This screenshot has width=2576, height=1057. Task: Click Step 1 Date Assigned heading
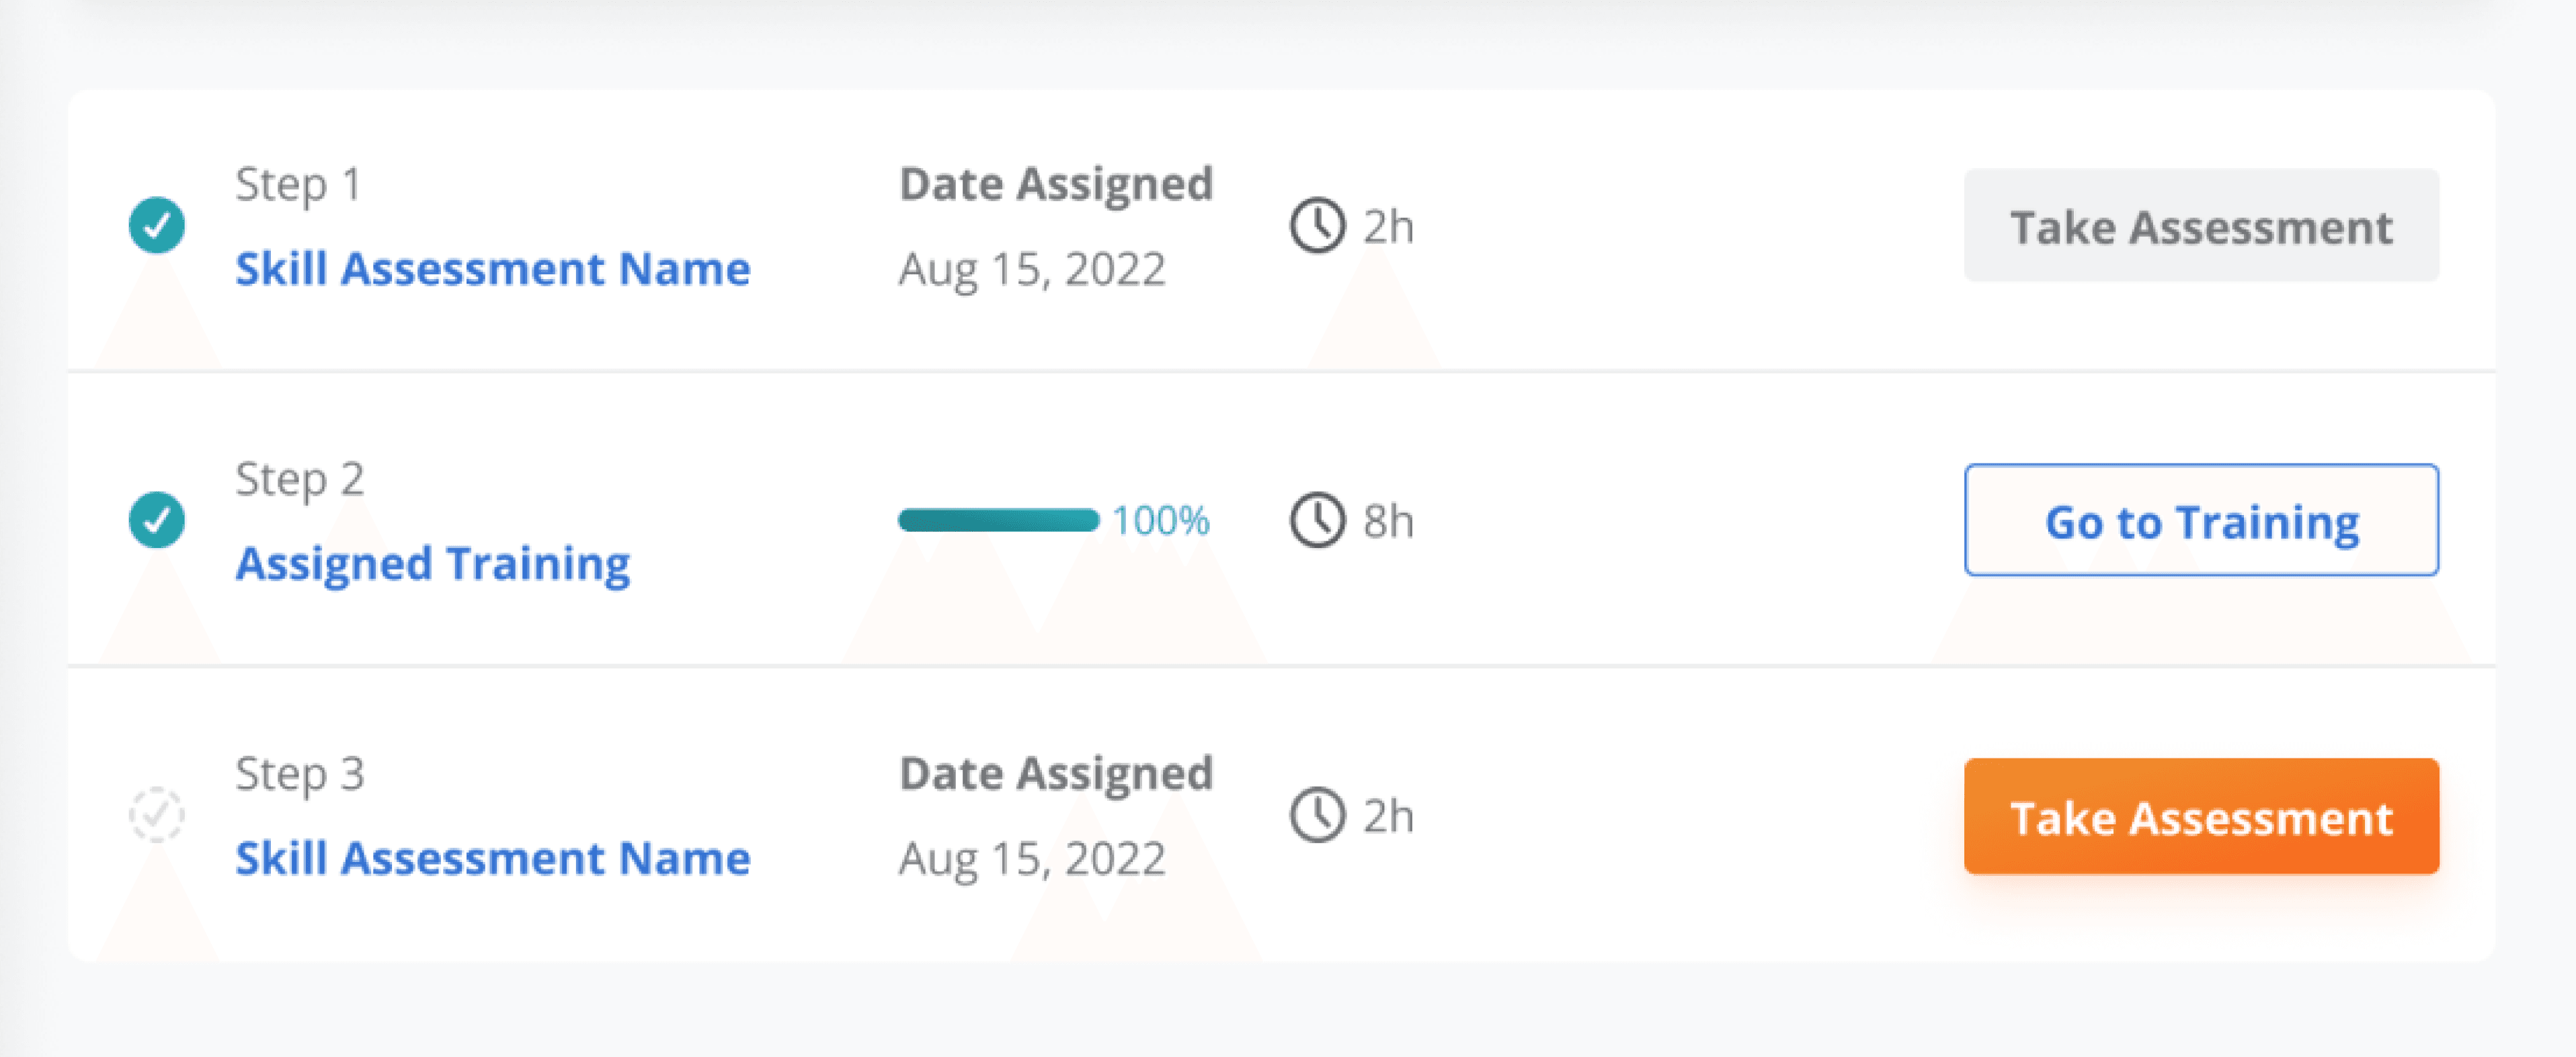click(x=1056, y=184)
